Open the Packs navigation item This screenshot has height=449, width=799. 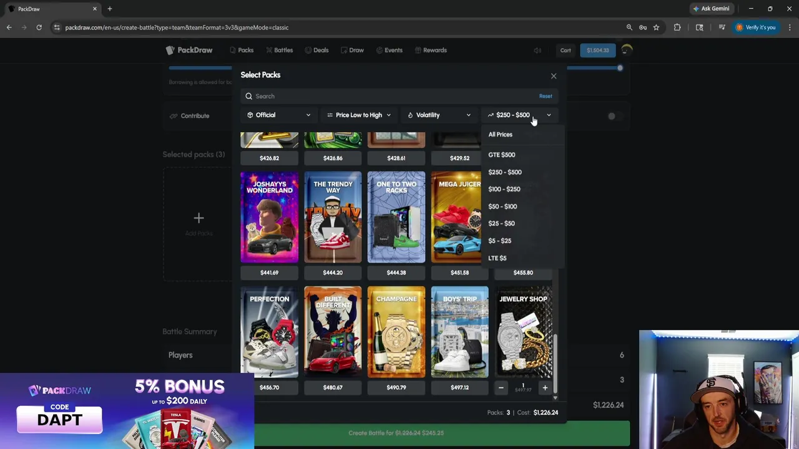(242, 50)
